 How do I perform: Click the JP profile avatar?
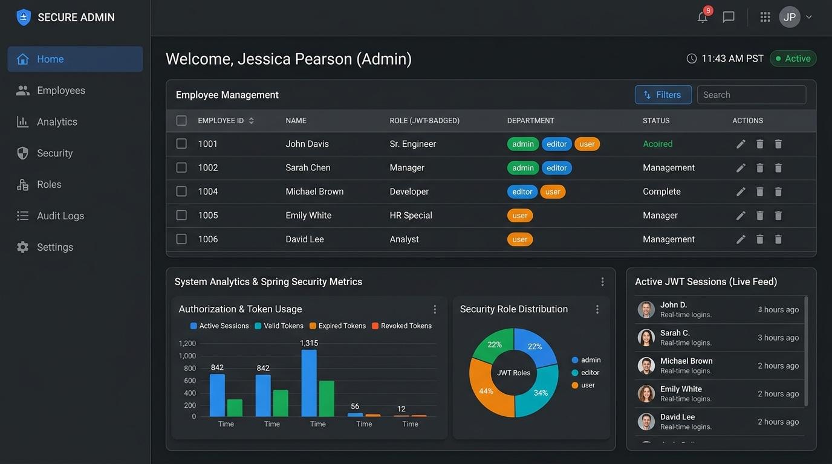tap(790, 17)
